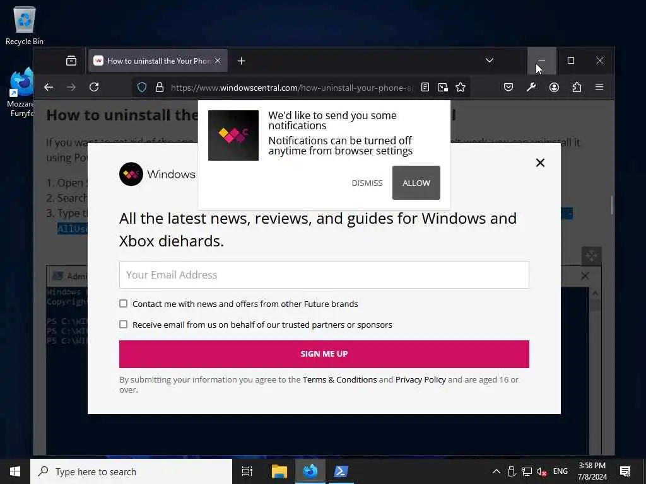This screenshot has height=484, width=646.
Task: Open the Action Center notifications icon
Action: 625,471
